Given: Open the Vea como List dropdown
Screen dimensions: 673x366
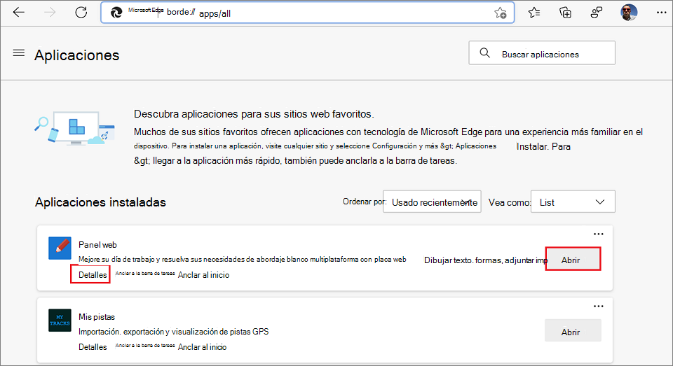Looking at the screenshot, I should [x=573, y=202].
